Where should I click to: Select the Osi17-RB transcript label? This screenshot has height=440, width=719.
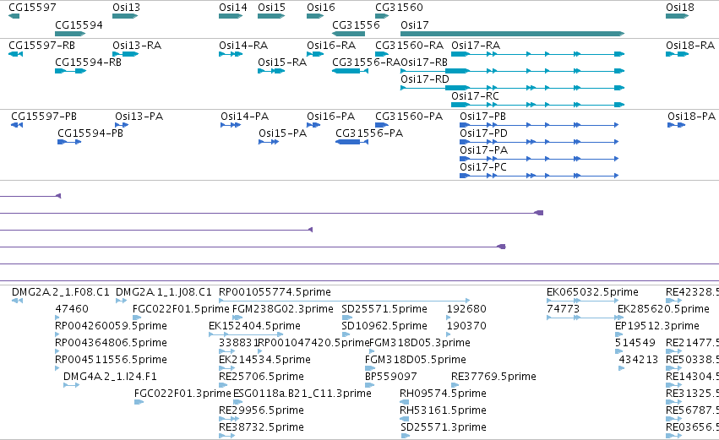click(x=424, y=62)
